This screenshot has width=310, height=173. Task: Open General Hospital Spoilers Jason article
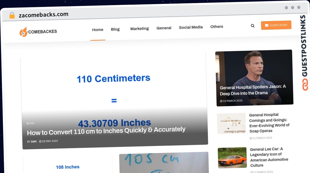[252, 90]
